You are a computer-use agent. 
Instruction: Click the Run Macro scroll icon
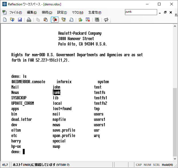[x=80, y=20]
